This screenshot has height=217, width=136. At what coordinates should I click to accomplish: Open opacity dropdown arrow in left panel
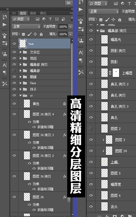[70, 26]
